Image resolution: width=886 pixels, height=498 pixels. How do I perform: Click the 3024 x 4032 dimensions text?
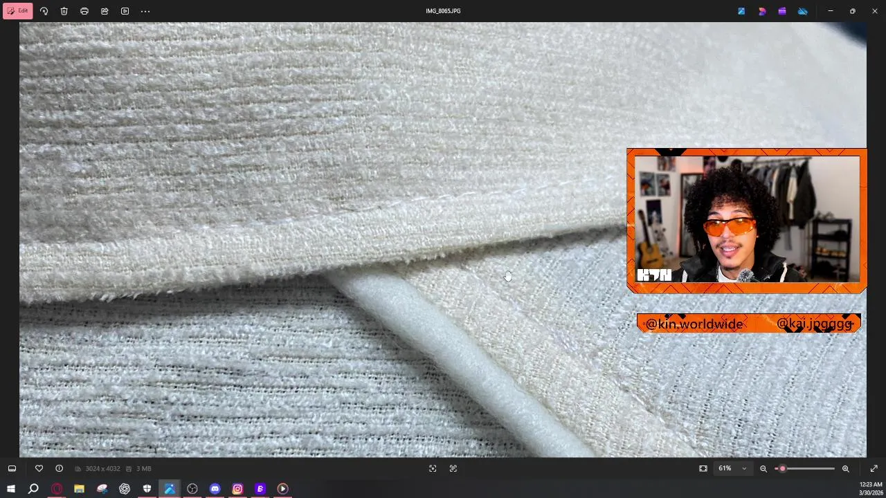click(102, 469)
